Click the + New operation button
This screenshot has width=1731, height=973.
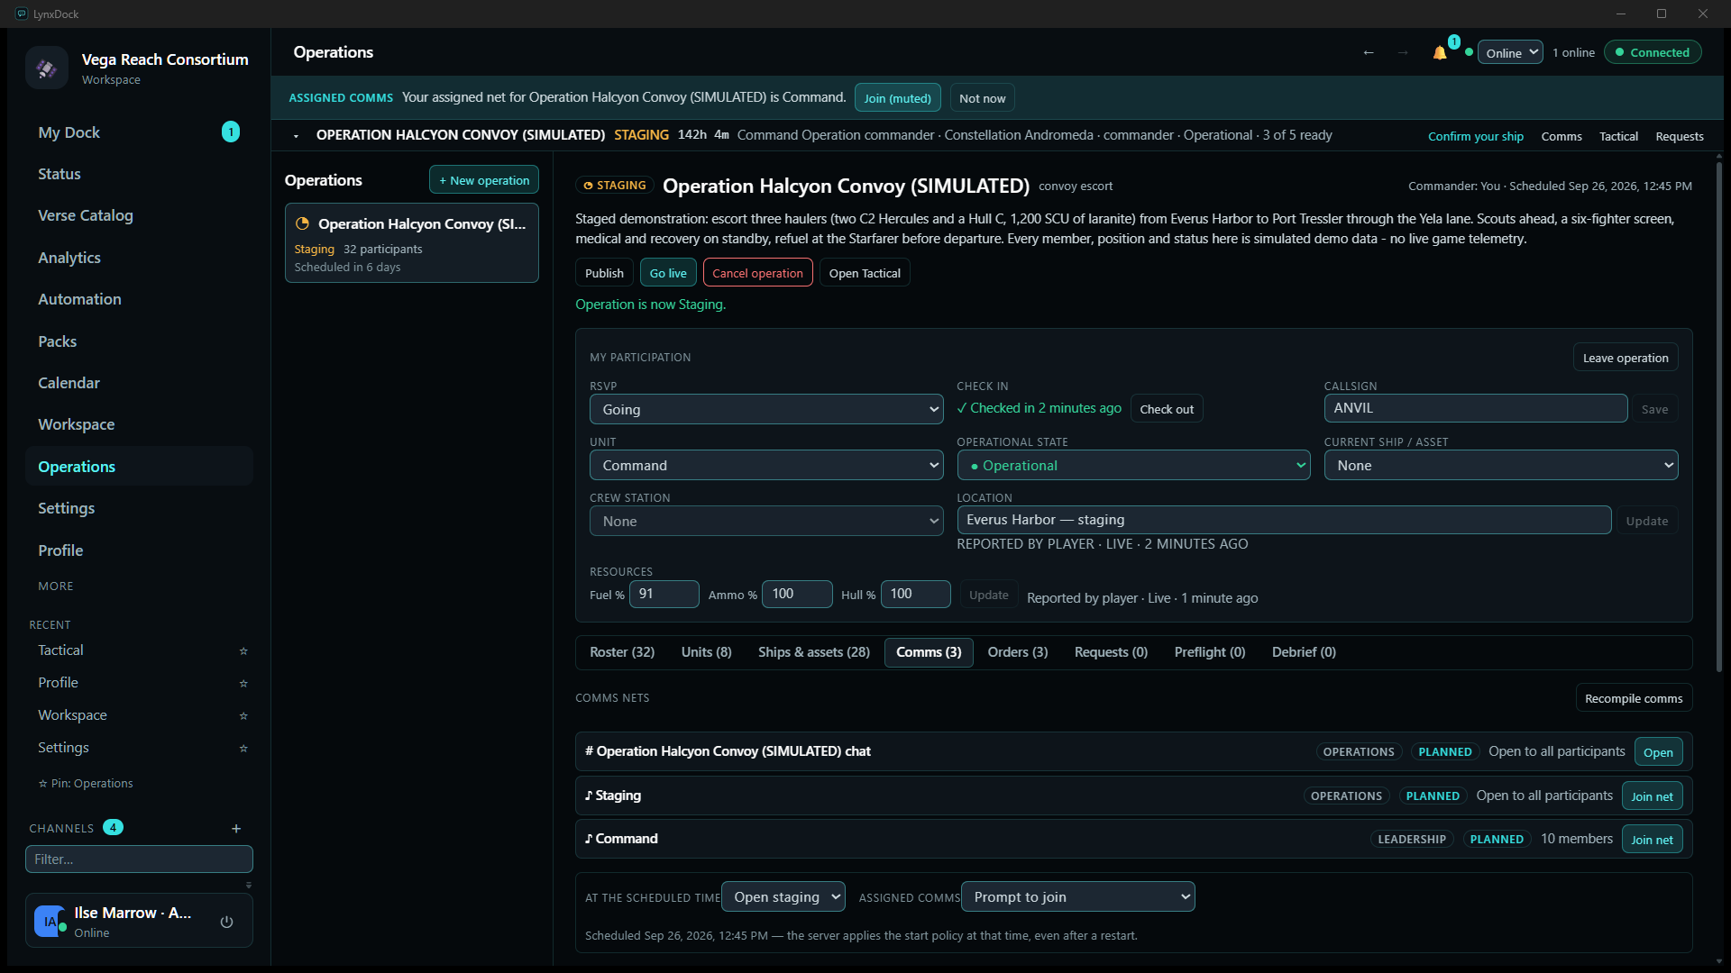click(x=484, y=180)
